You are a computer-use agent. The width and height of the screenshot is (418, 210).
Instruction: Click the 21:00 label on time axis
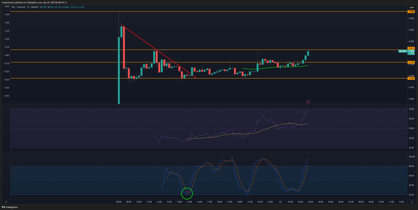pyautogui.click(x=250, y=202)
